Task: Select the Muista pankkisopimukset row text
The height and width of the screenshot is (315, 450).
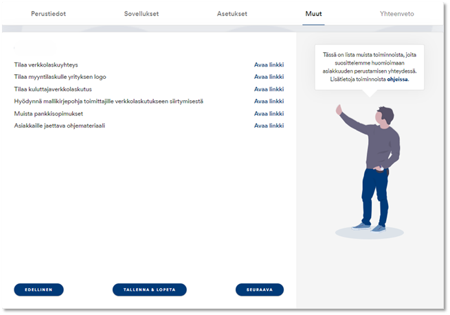Action: (x=49, y=113)
